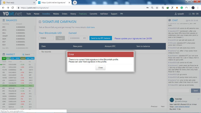Click the signature campaign collapse icon

coord(40,22)
